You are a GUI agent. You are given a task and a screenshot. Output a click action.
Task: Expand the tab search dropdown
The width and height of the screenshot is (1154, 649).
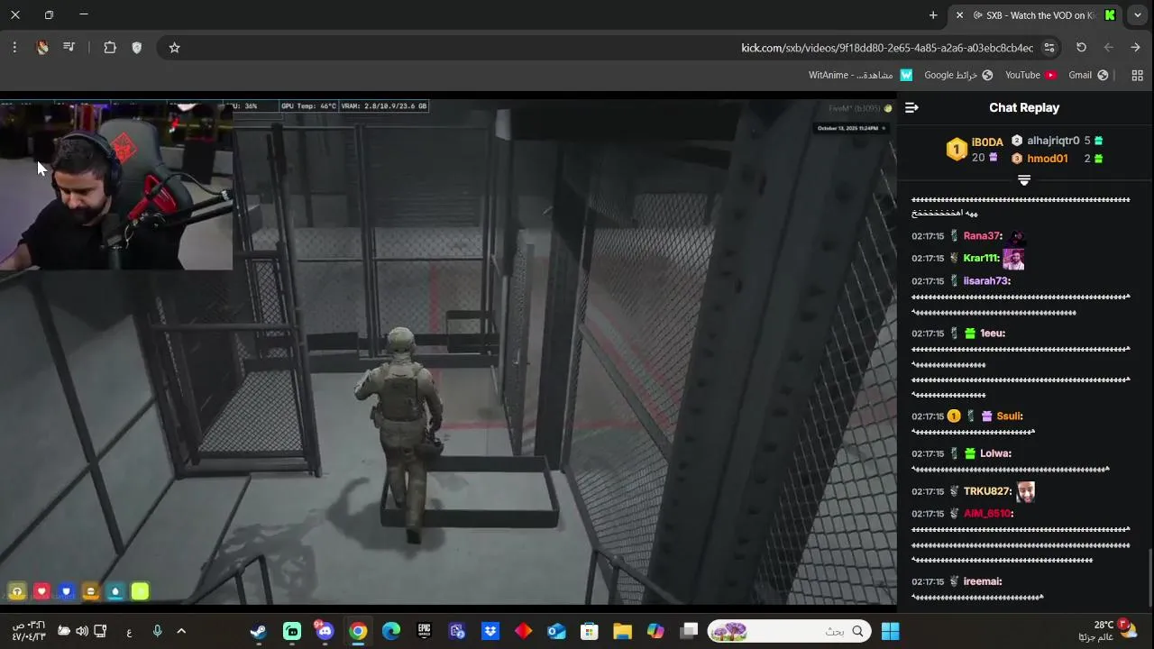coord(1138,15)
